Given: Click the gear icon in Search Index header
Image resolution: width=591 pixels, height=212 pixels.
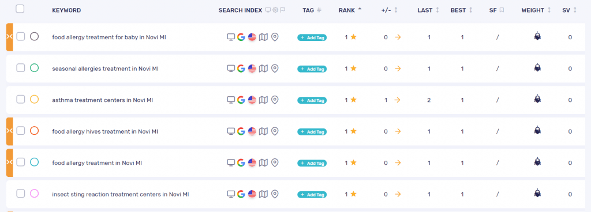Looking at the screenshot, I should pyautogui.click(x=275, y=10).
